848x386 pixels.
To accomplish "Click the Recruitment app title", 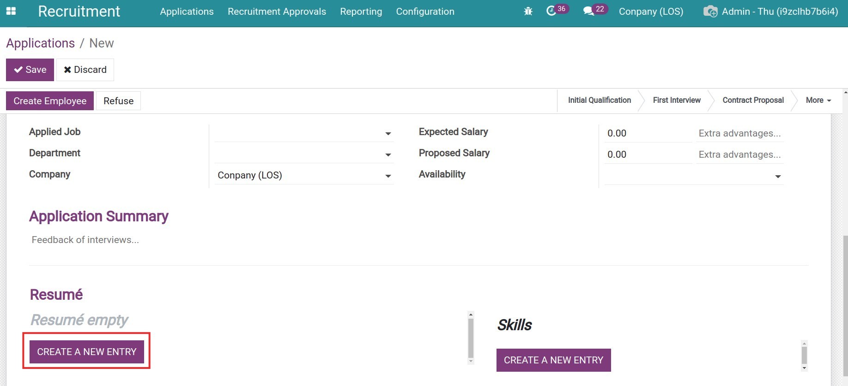I will click(x=79, y=11).
